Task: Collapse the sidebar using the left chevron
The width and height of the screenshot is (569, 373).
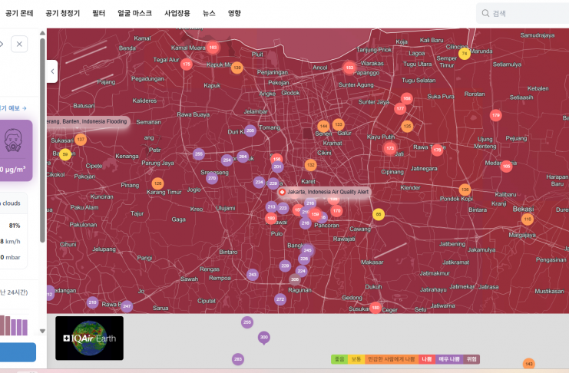Action: coord(52,71)
